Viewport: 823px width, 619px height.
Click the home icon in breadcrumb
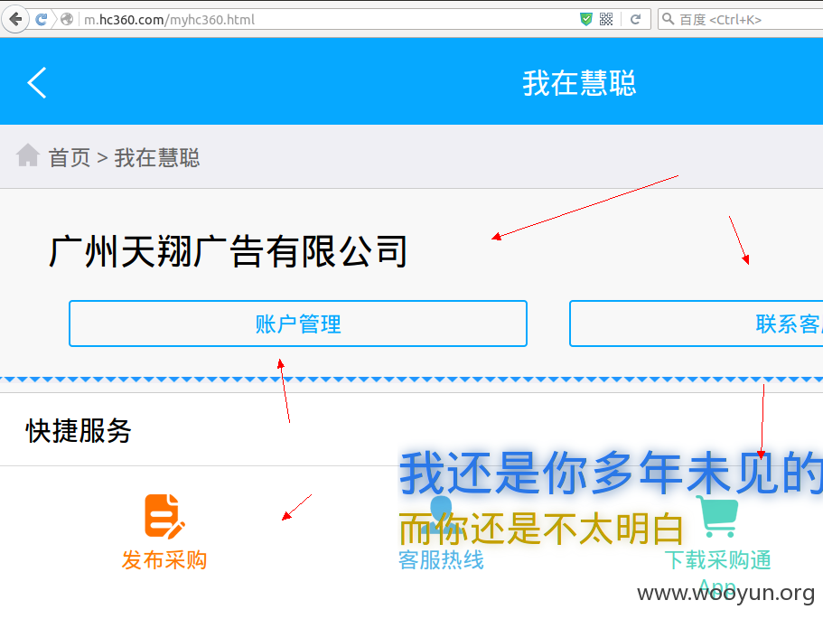pos(28,155)
